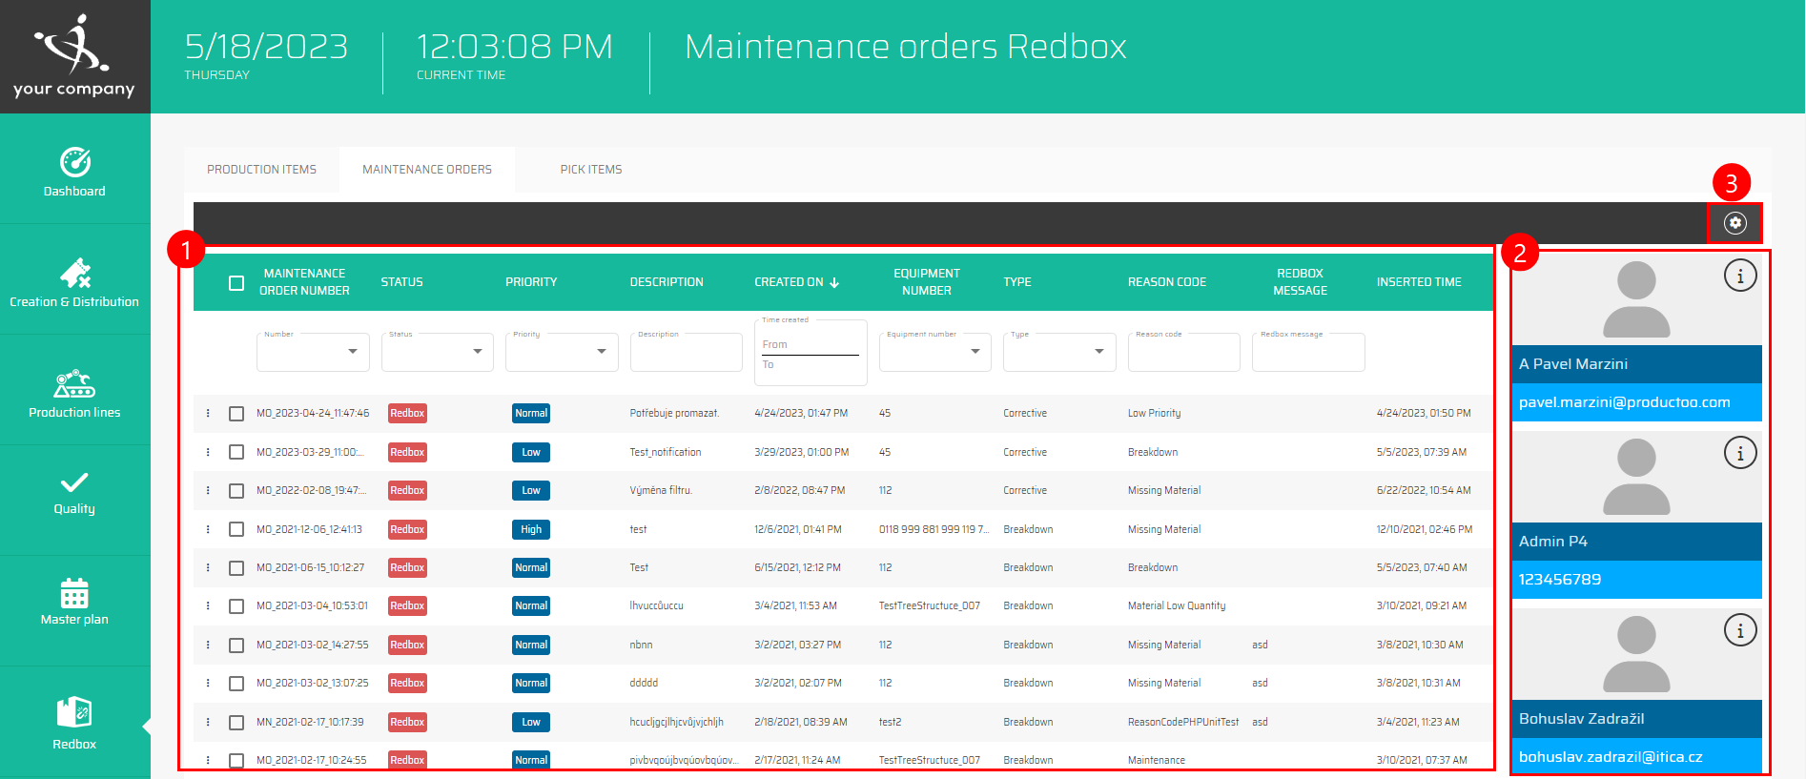Show info for A Pavel Marzini
The height and width of the screenshot is (779, 1806).
[x=1739, y=277]
